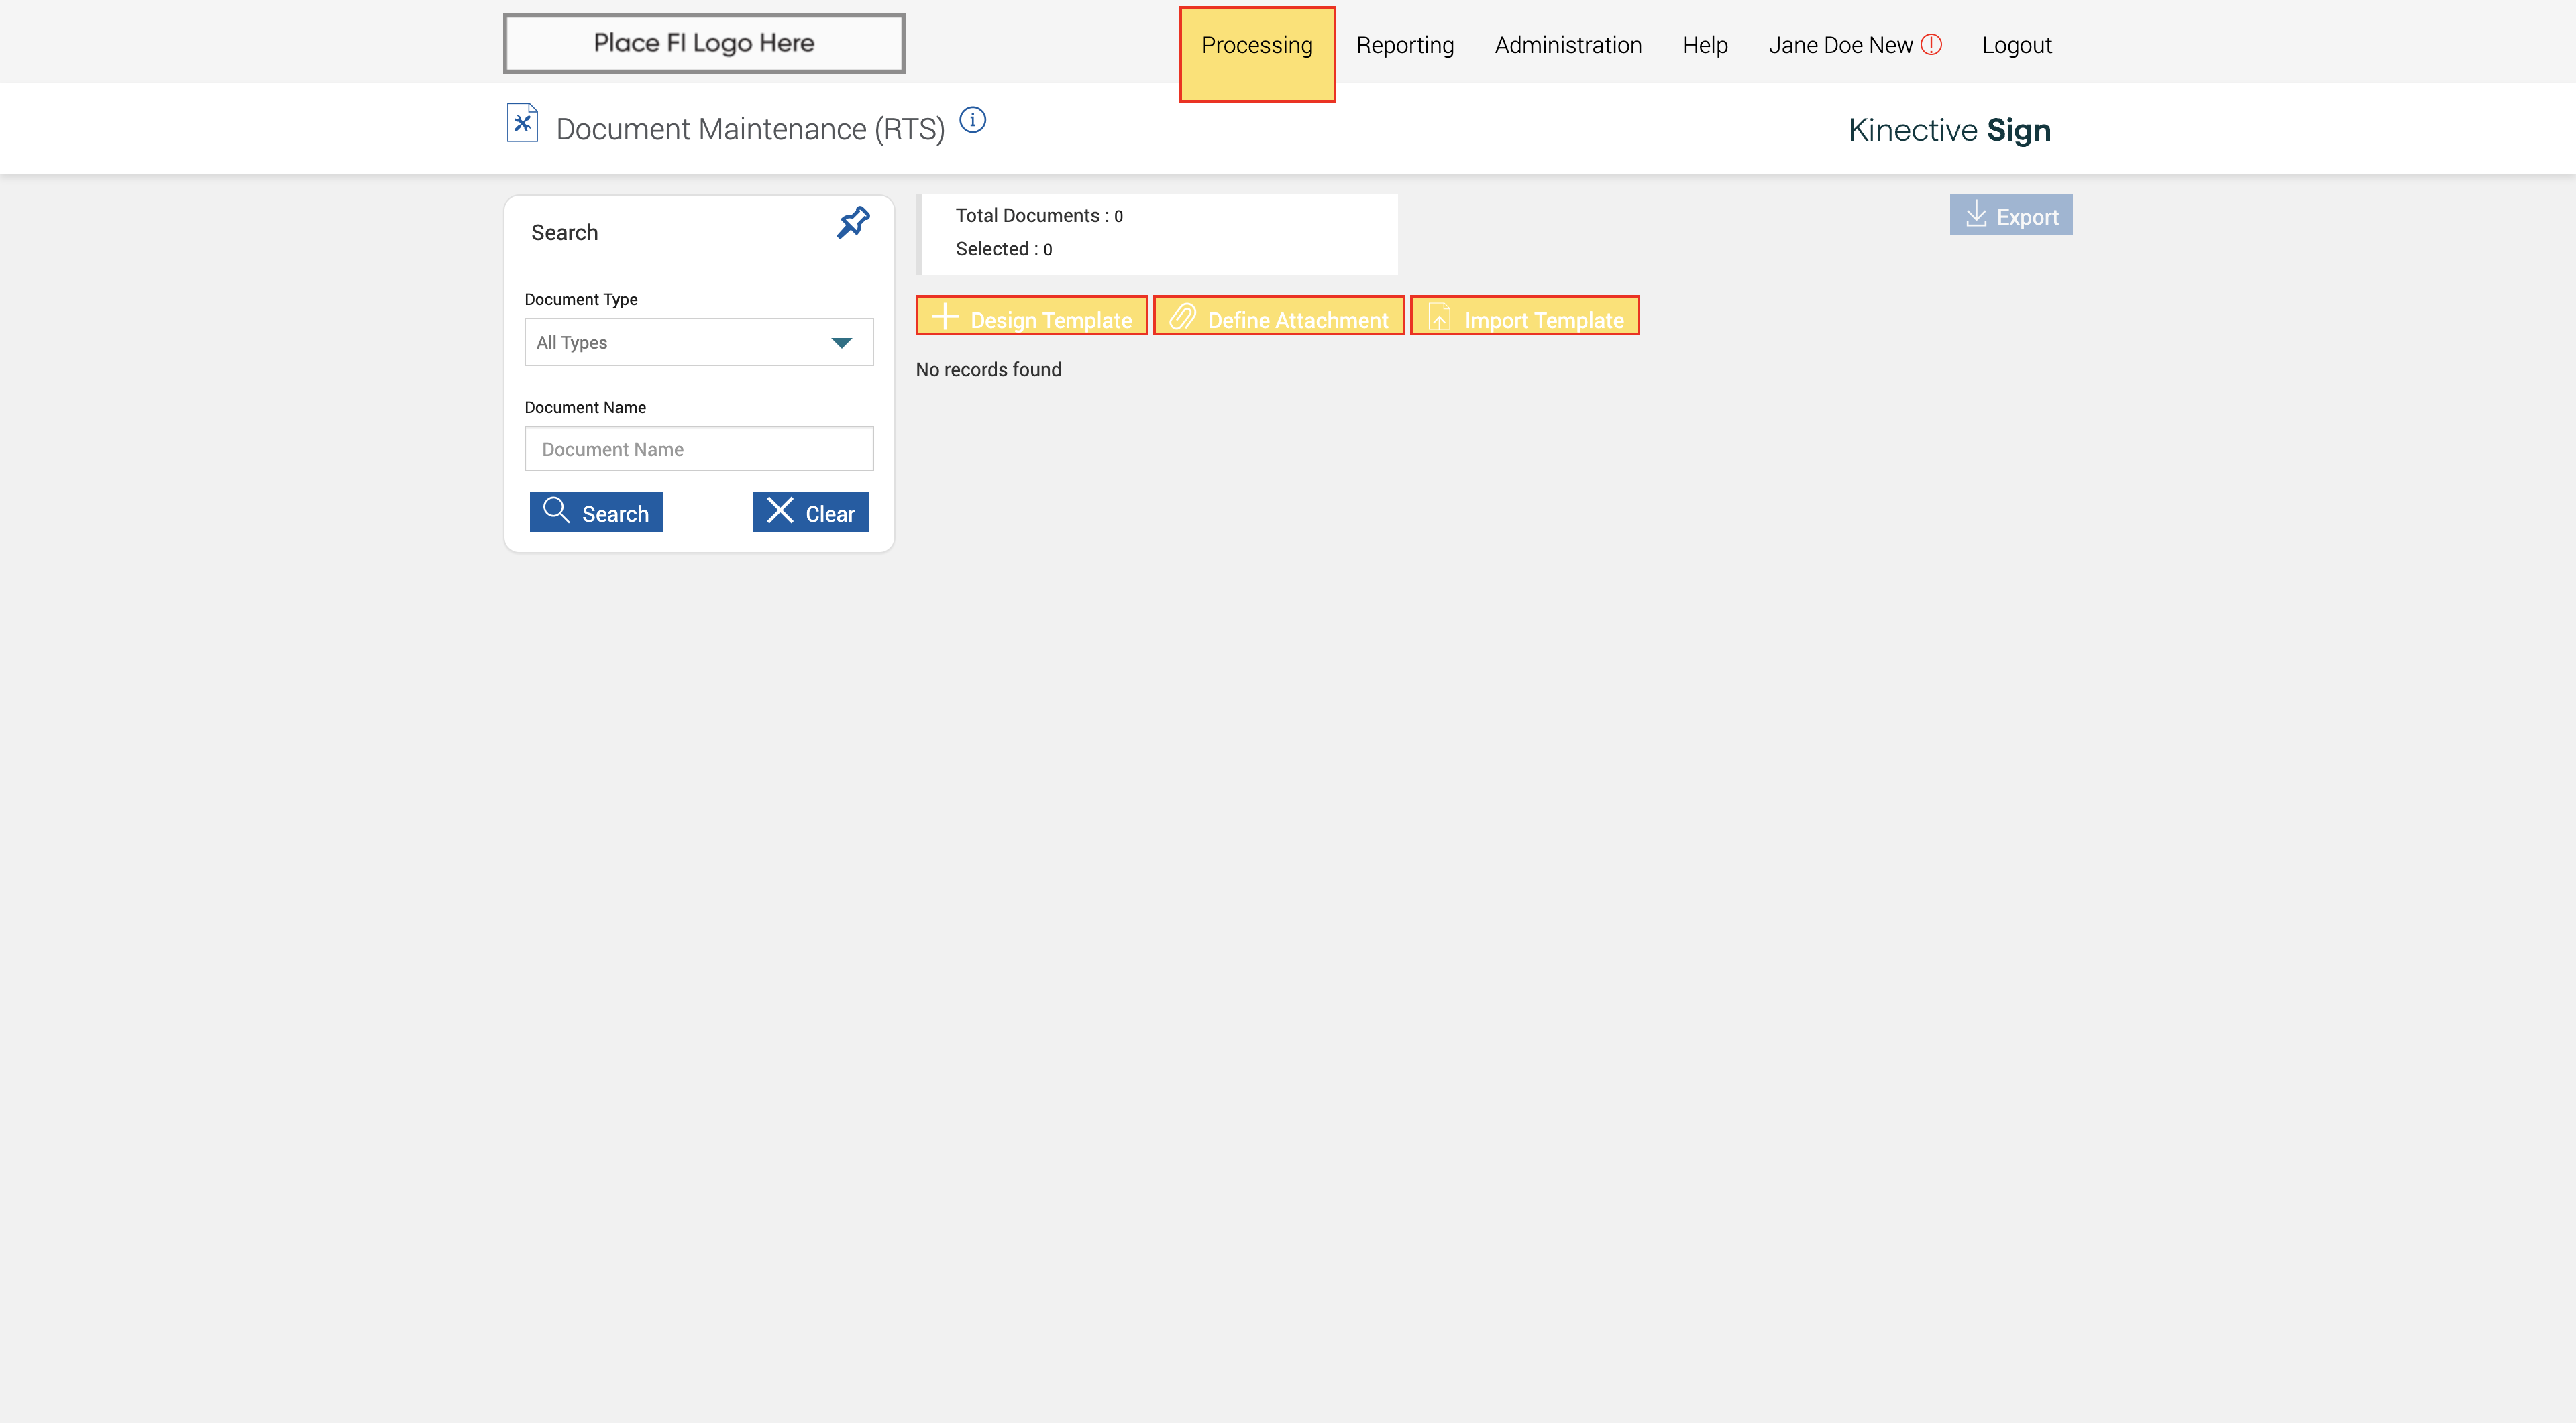
Task: Click the red alert icon next to Jane Doe New
Action: (1931, 45)
